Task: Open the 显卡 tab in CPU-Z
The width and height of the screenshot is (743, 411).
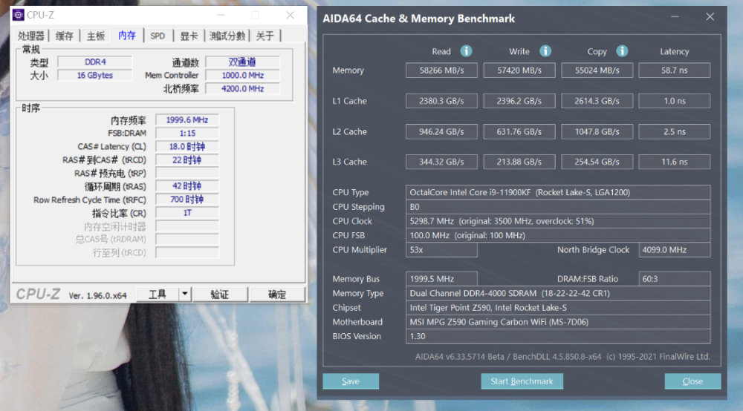Action: point(189,36)
